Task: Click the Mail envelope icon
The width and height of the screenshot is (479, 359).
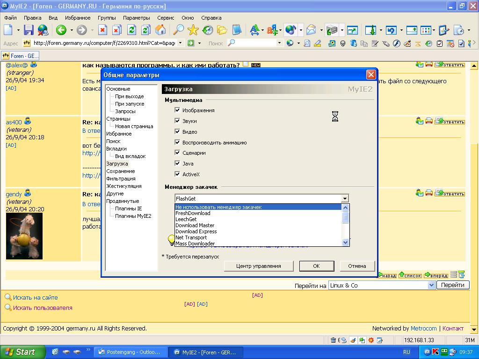Action: click(x=311, y=30)
